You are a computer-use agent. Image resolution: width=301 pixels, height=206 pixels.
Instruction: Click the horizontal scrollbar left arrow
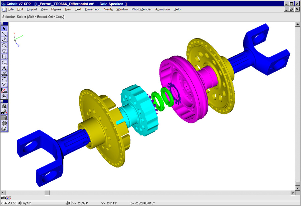3,193
